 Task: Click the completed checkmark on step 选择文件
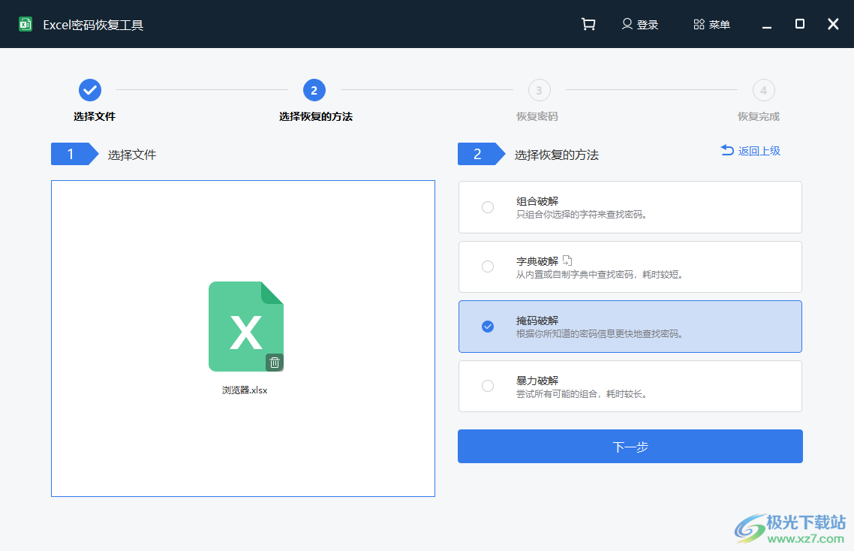point(90,89)
